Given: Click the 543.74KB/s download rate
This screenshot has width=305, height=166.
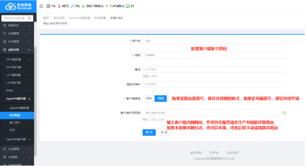Looking at the screenshot, I should click(x=95, y=6).
